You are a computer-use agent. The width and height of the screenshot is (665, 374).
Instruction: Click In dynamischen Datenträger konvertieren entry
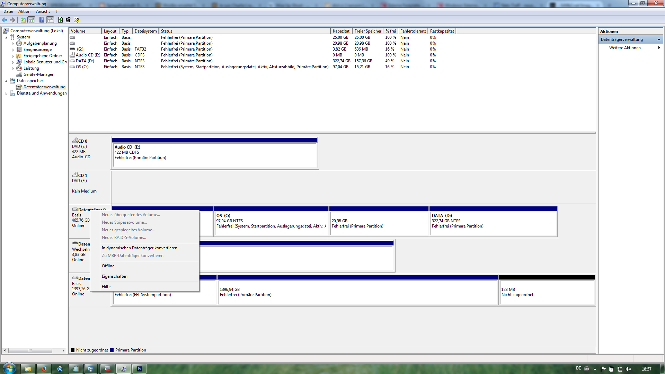(141, 248)
